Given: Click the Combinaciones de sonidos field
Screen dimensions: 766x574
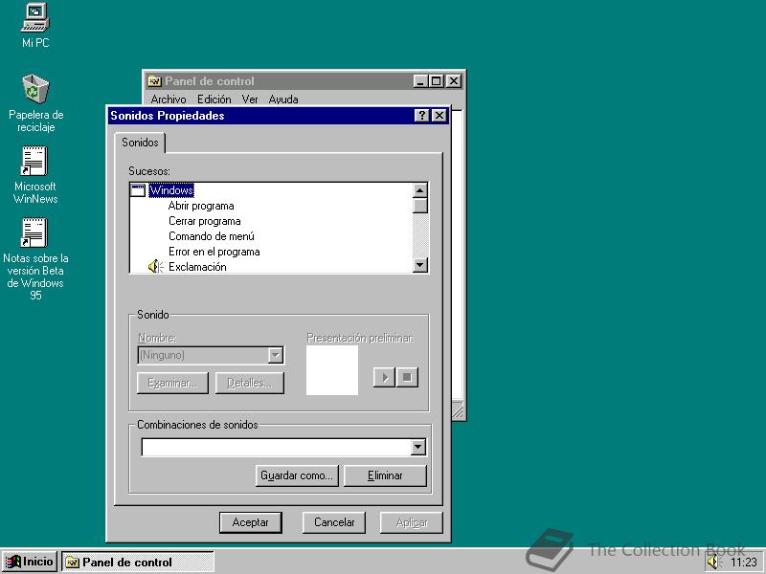Looking at the screenshot, I should coord(283,447).
